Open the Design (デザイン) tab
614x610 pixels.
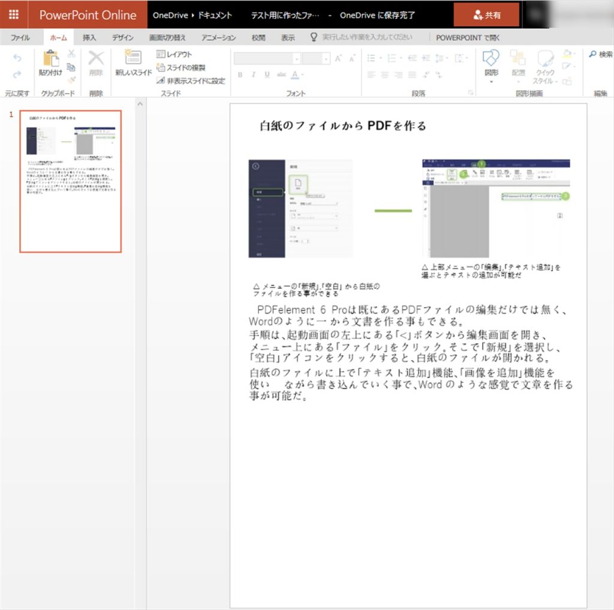pos(122,38)
